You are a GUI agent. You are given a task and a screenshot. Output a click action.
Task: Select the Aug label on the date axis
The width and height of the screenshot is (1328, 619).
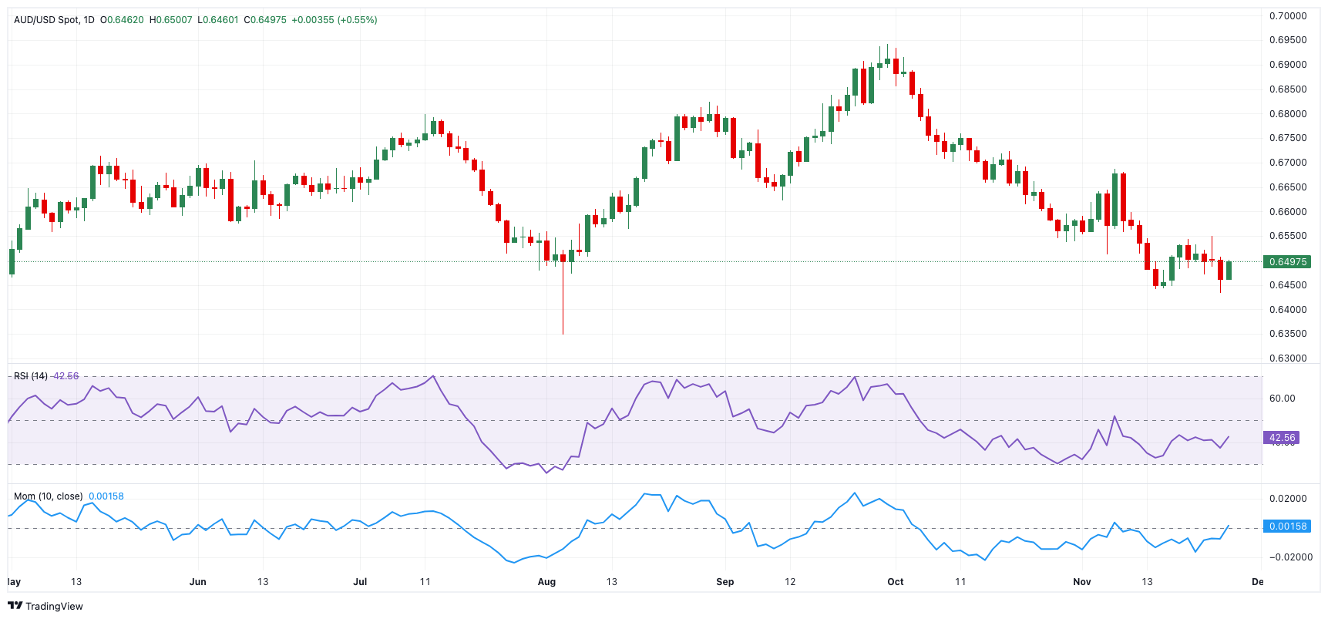pos(546,582)
